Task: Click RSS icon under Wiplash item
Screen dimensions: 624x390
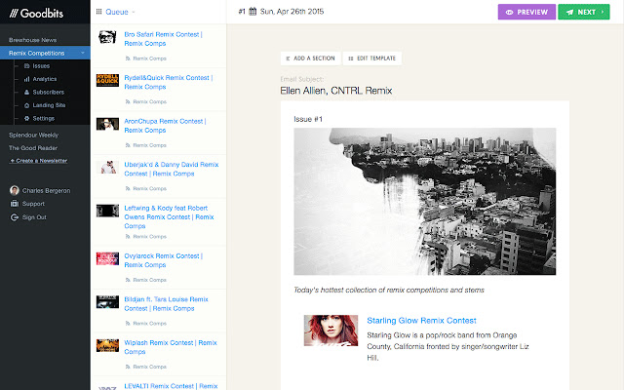Action: [128, 367]
